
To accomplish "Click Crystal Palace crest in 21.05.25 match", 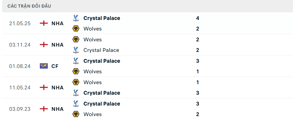I will click(x=76, y=18).
